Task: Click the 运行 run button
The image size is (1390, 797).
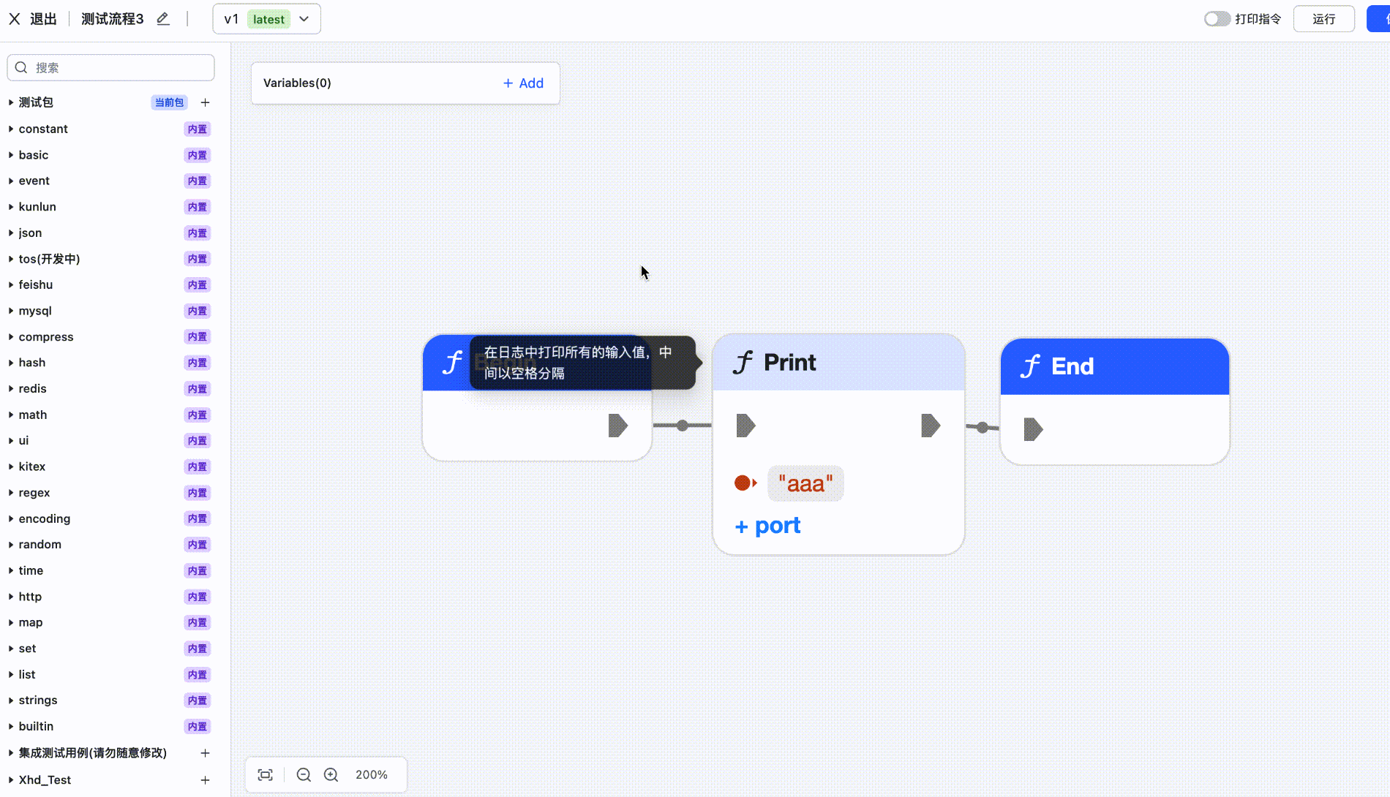Action: 1323,19
